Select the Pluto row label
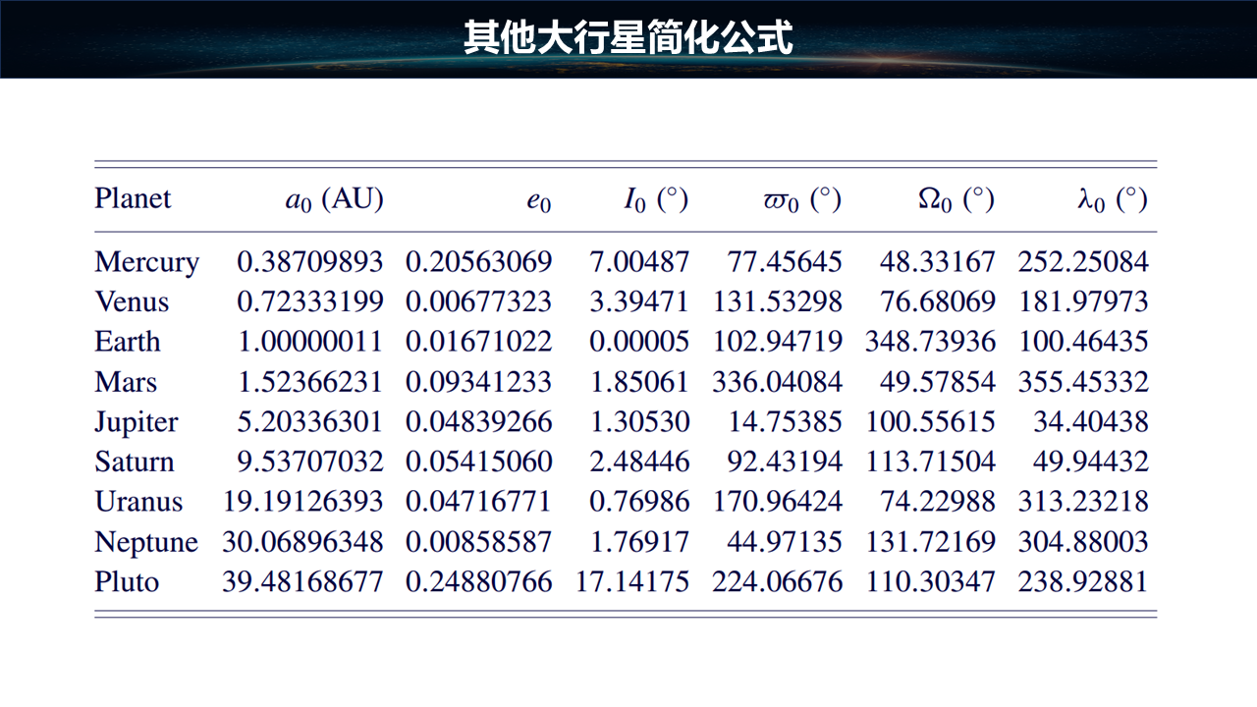 (x=127, y=581)
